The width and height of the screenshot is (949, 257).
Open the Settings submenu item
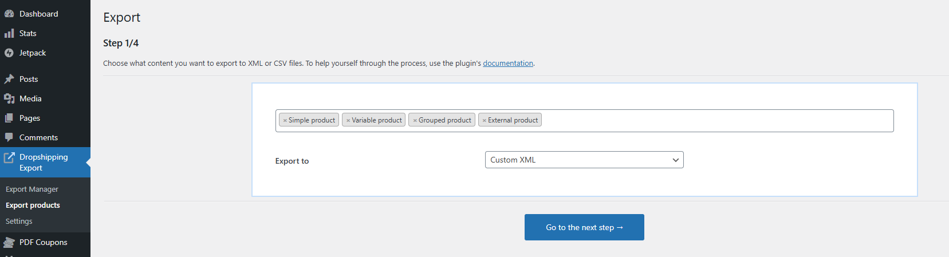click(19, 221)
